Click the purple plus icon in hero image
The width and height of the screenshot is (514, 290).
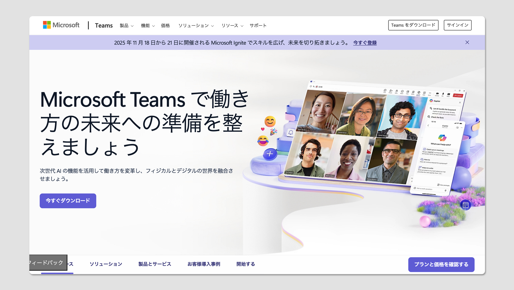pos(270,154)
